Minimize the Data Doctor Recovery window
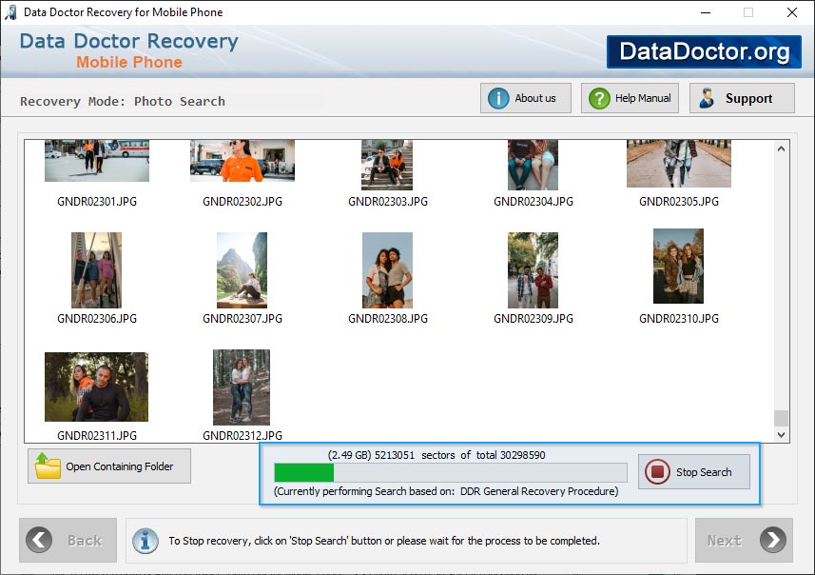Image resolution: width=815 pixels, height=575 pixels. click(706, 12)
